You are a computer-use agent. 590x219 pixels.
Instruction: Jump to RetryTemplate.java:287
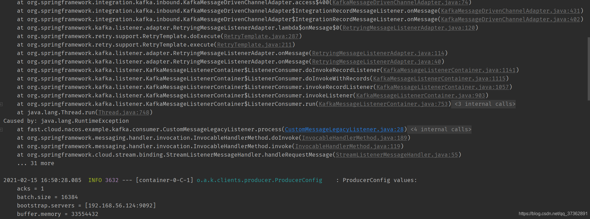pos(261,36)
